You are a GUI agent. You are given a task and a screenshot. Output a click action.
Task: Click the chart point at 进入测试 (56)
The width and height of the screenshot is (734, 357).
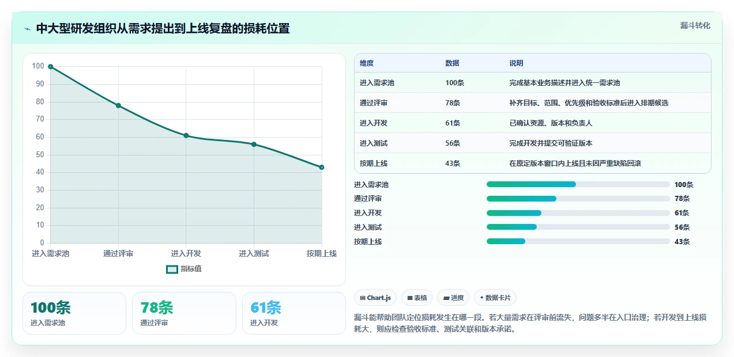(x=254, y=144)
